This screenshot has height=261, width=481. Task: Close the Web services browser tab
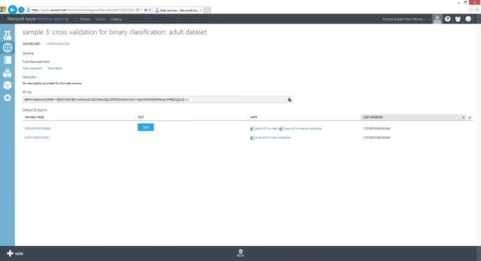click(201, 10)
